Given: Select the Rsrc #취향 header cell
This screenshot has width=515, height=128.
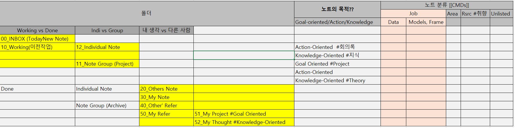Looking at the screenshot, I should pos(475,14).
